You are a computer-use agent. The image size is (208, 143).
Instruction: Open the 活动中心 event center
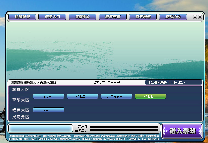pos(173,17)
